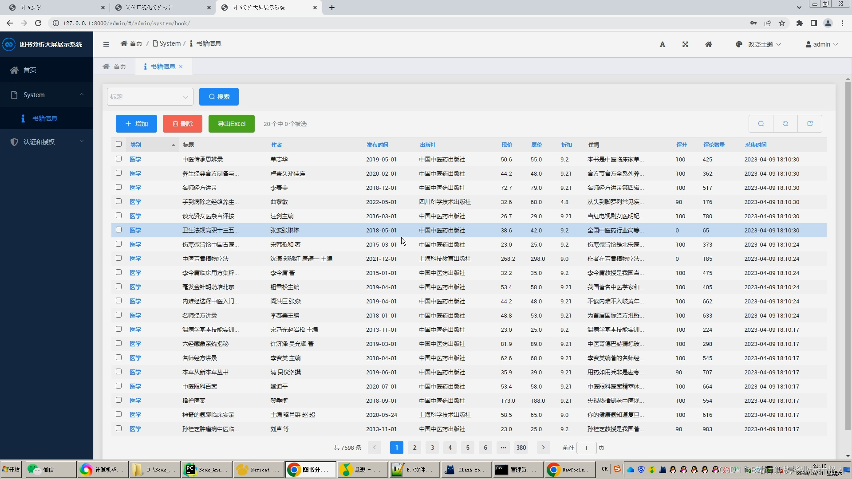Click the hamburger menu collapse icon
852x479 pixels.
click(106, 44)
